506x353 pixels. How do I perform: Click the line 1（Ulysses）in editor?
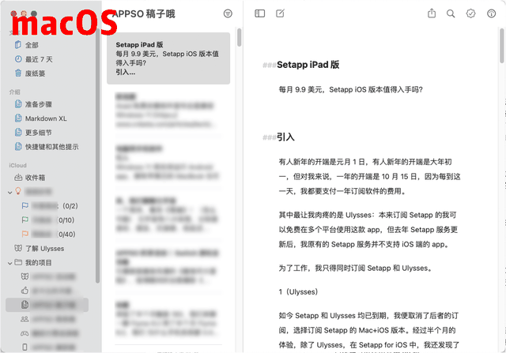point(298,291)
